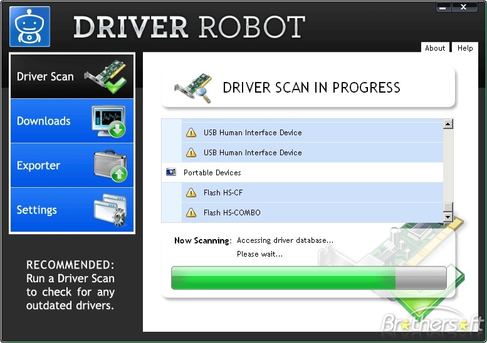Click warning icon beside Flash HS-COMBO
This screenshot has width=487, height=343.
(191, 213)
